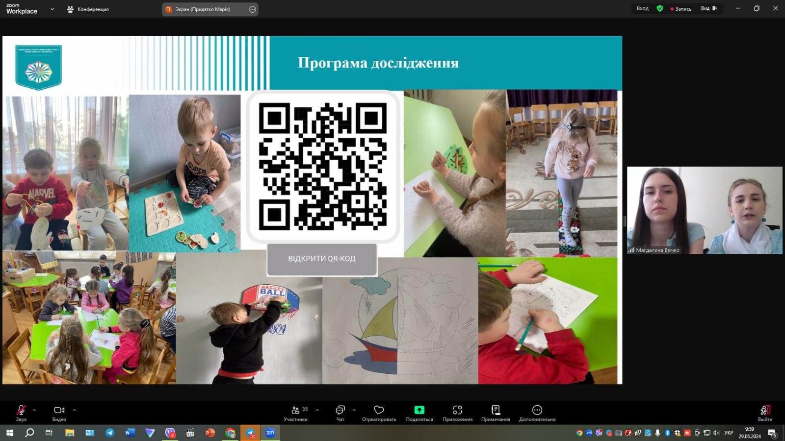Screen dimensions: 785x441
Task: Open Viber from the taskbar
Action: point(170,433)
